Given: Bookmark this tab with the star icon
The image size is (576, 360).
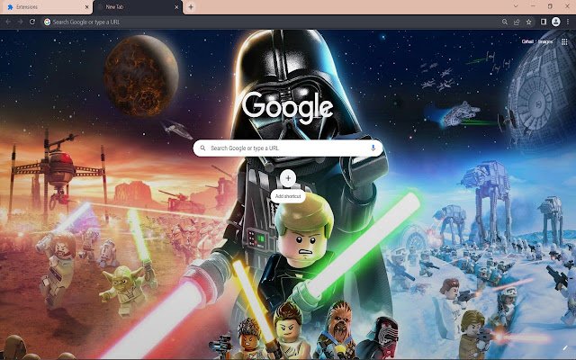Looking at the screenshot, I should tap(528, 22).
